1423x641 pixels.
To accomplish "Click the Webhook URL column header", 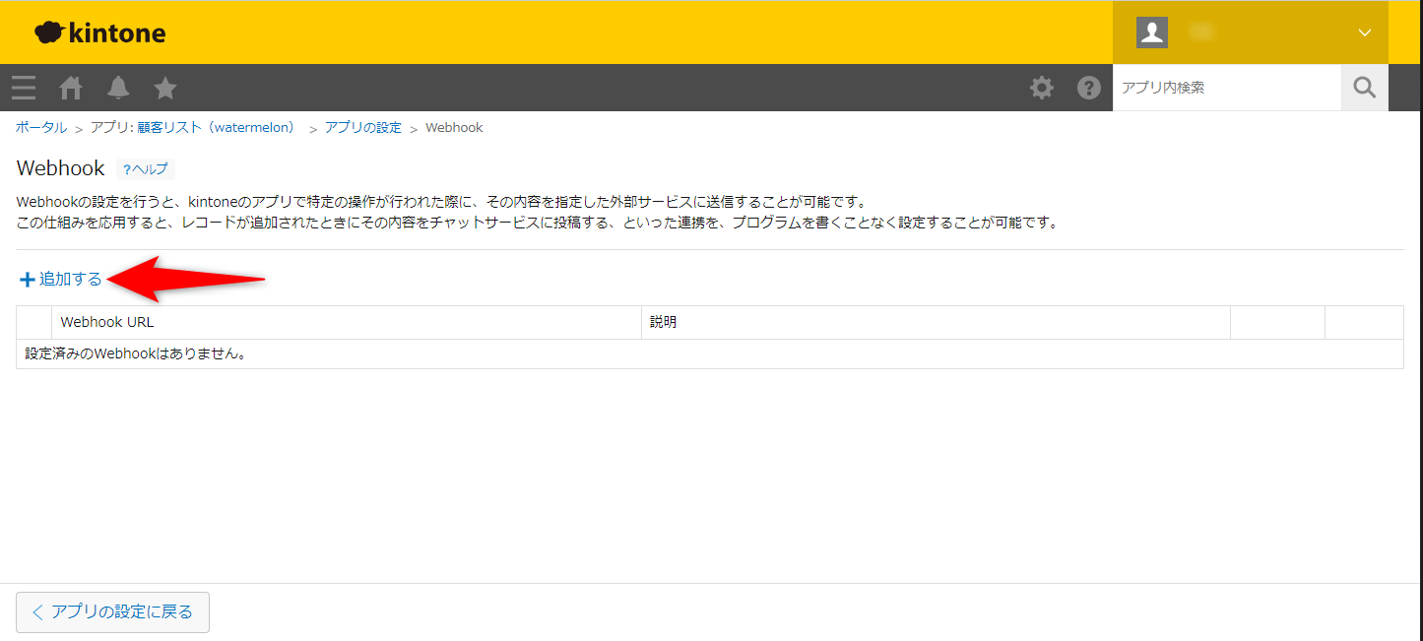I will (x=107, y=322).
